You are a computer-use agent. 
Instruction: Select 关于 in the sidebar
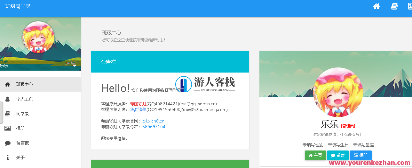coord(41,157)
